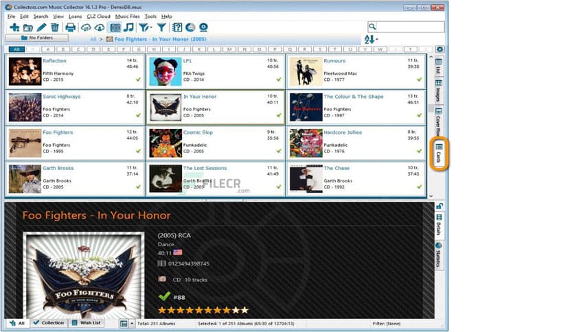
Task: Open the Help menu
Action: tap(167, 16)
